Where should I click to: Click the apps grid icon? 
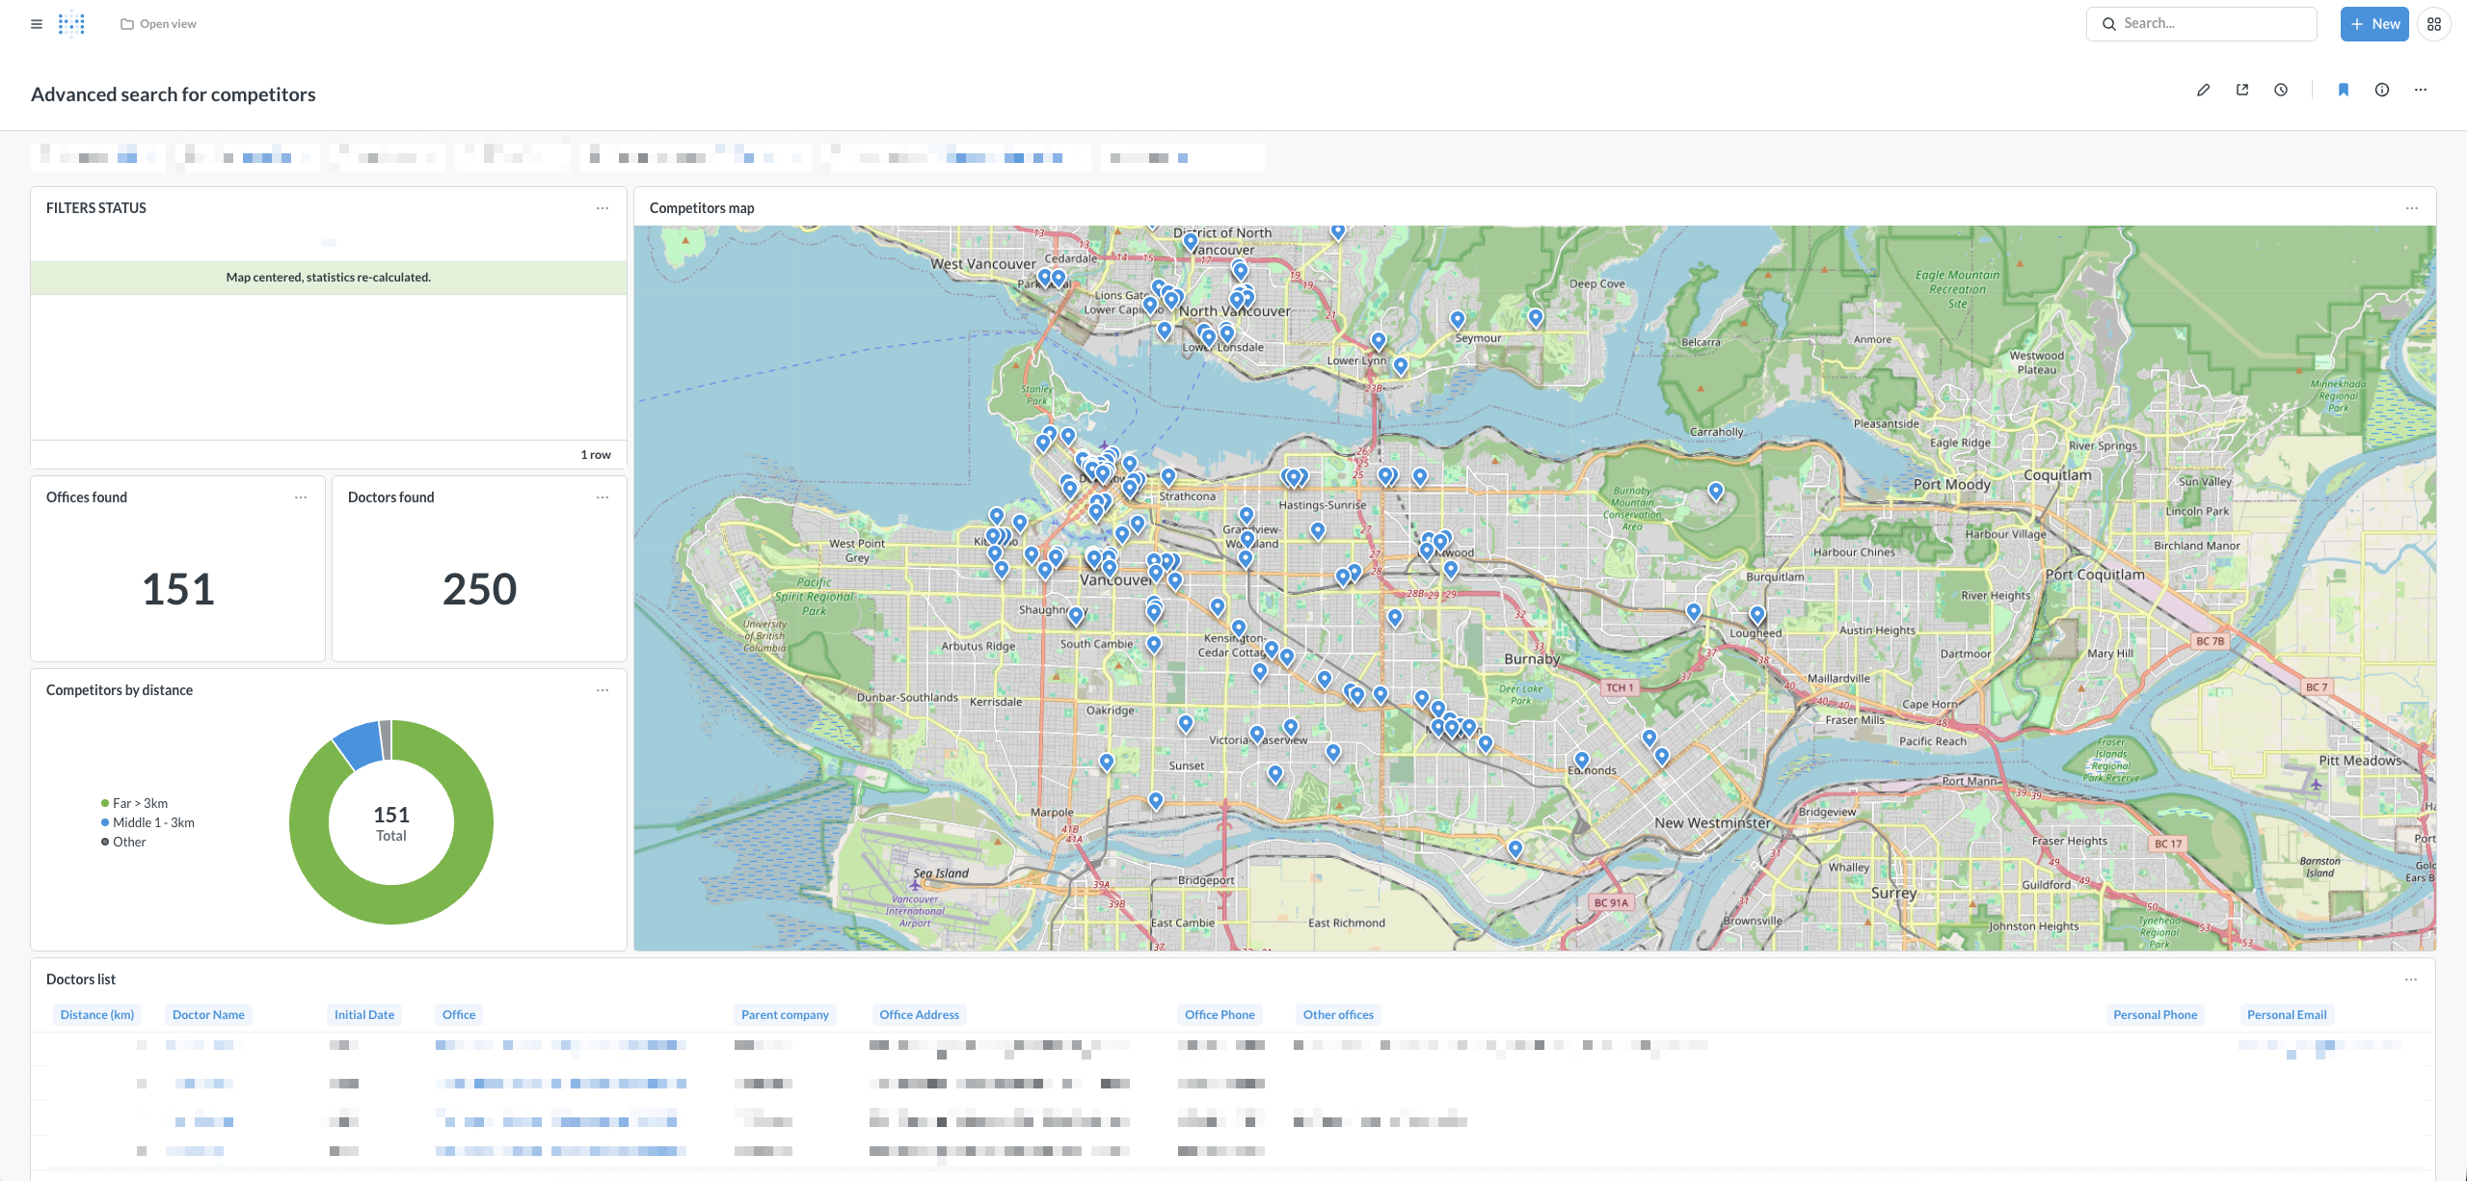(2434, 24)
